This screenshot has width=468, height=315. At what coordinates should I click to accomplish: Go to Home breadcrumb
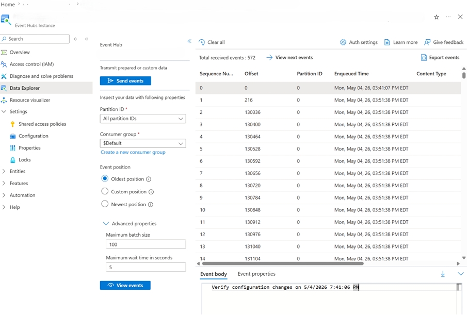8,4
